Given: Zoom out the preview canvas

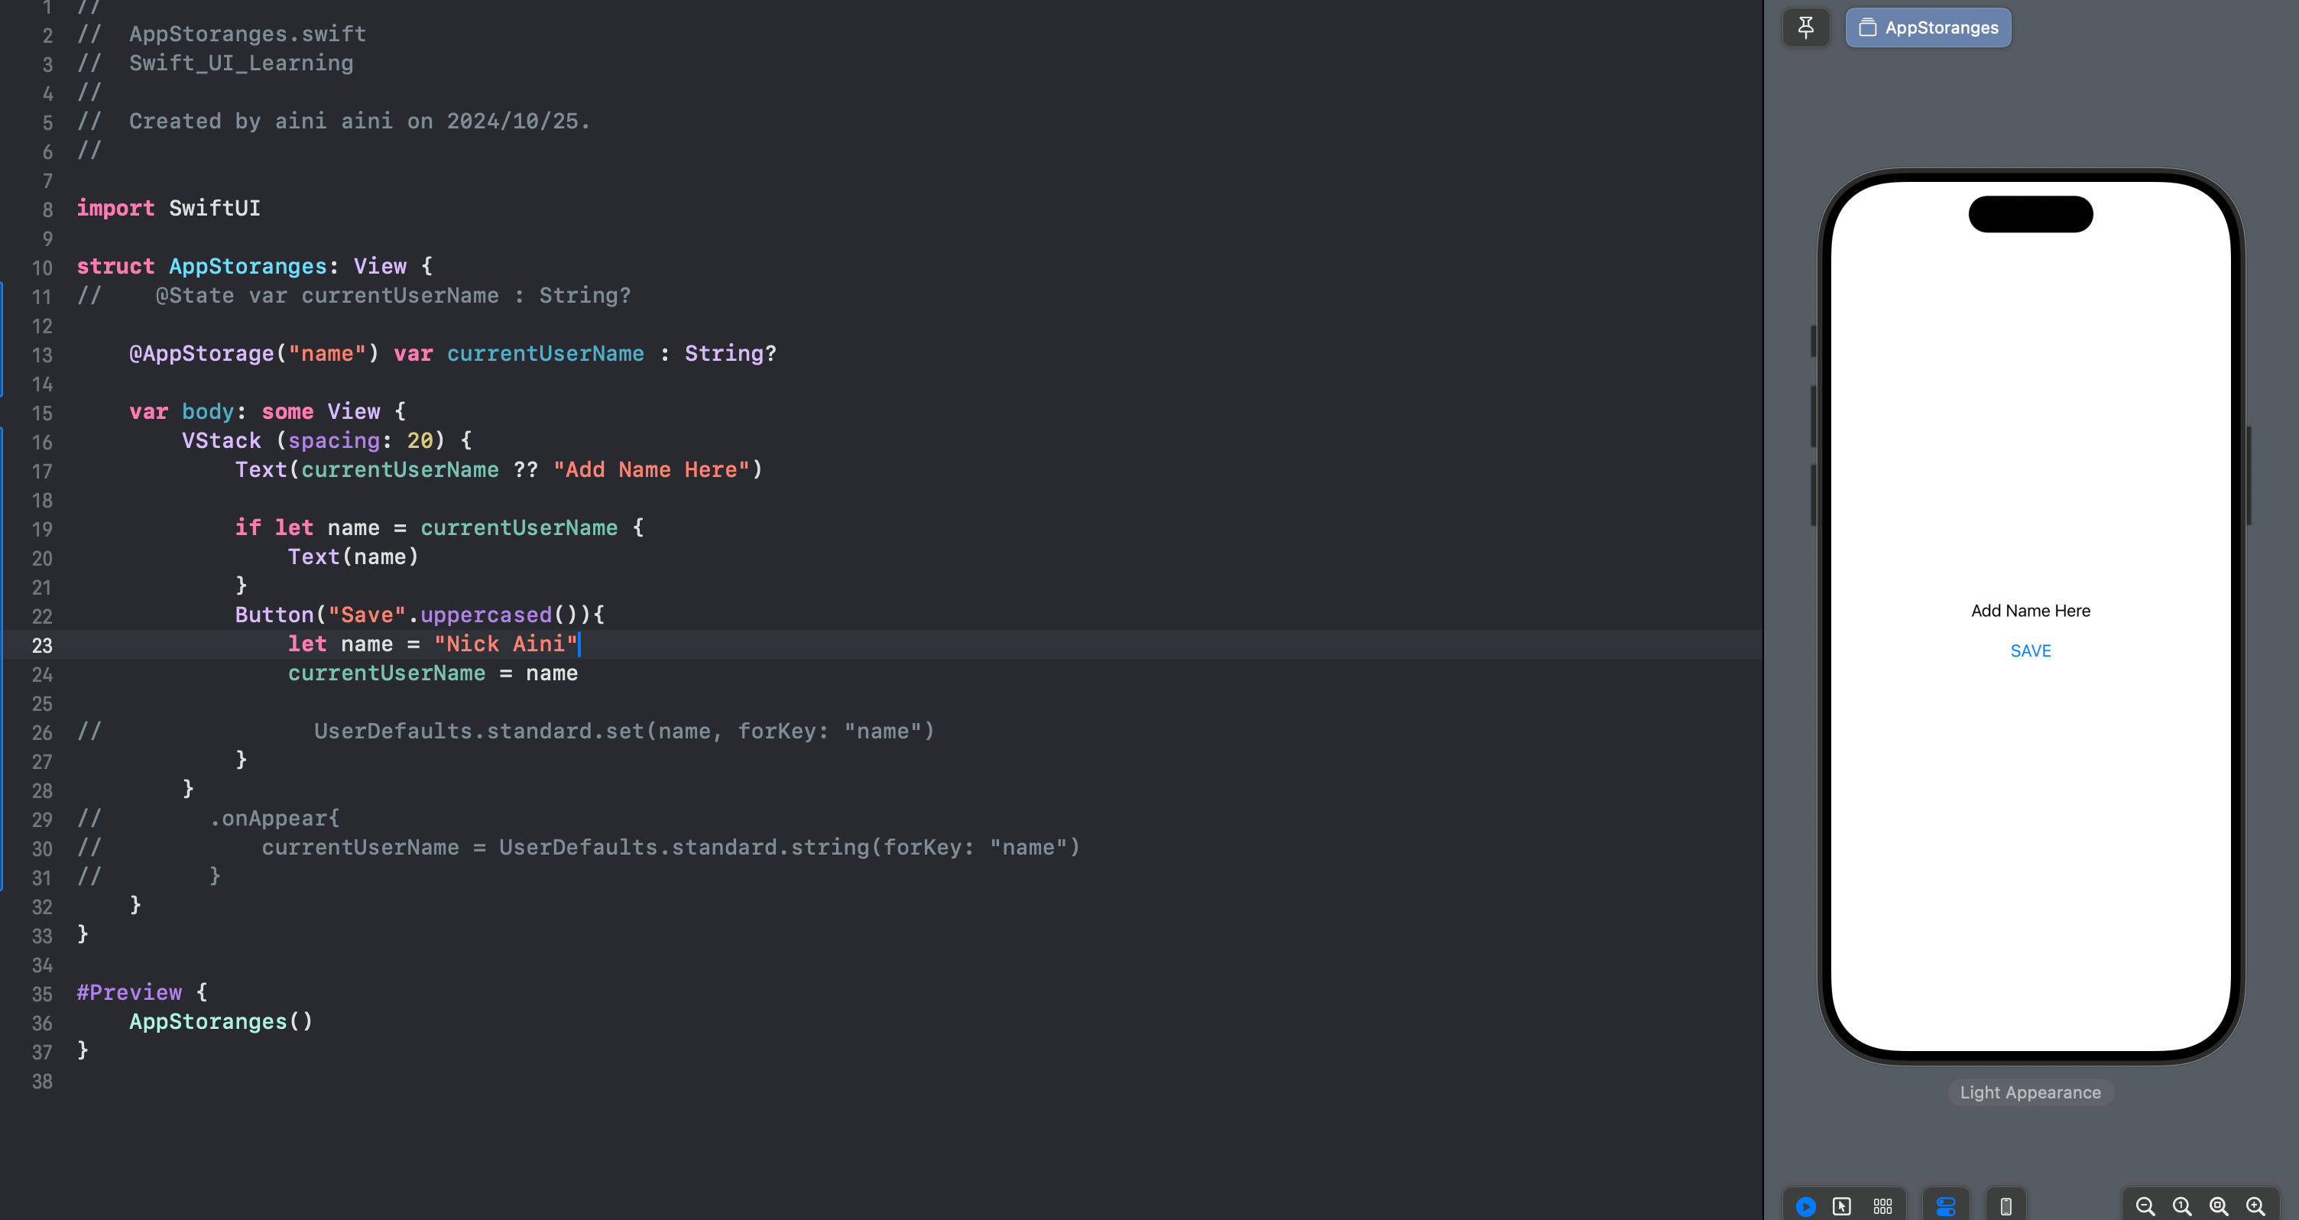Looking at the screenshot, I should pyautogui.click(x=2145, y=1205).
